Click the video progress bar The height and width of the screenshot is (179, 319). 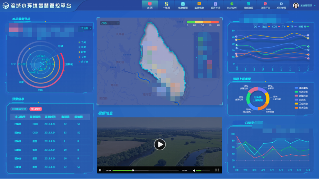point(146,170)
